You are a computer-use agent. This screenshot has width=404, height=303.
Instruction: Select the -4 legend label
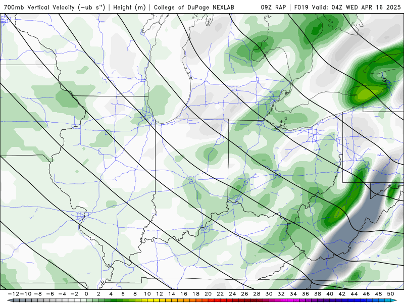pyautogui.click(x=62, y=294)
